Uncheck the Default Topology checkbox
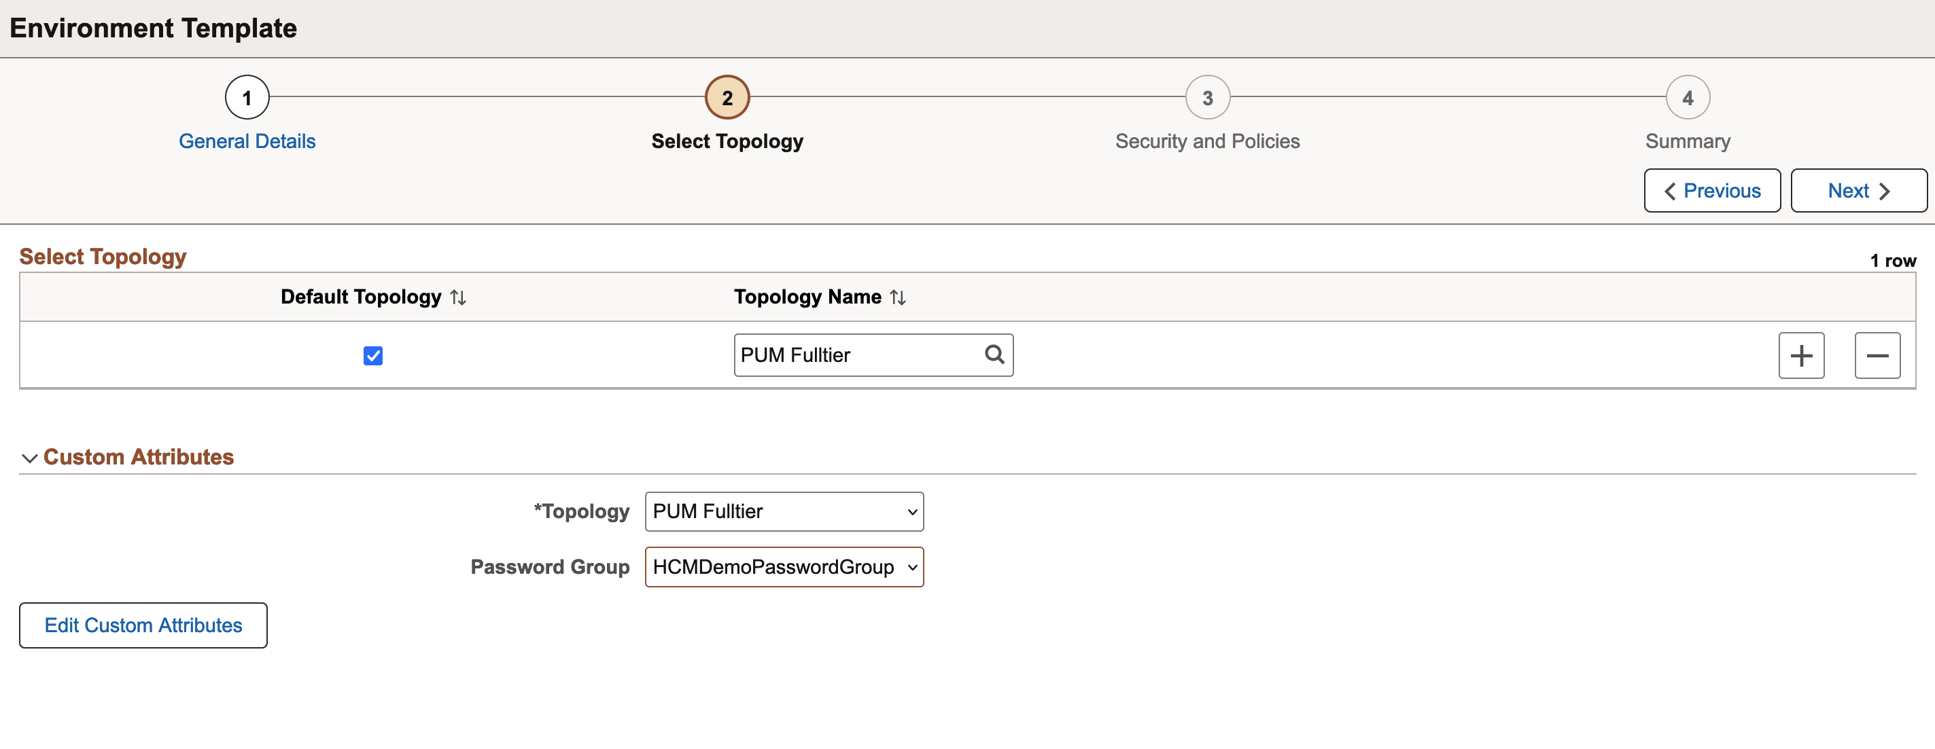The width and height of the screenshot is (1935, 749). coord(372,355)
